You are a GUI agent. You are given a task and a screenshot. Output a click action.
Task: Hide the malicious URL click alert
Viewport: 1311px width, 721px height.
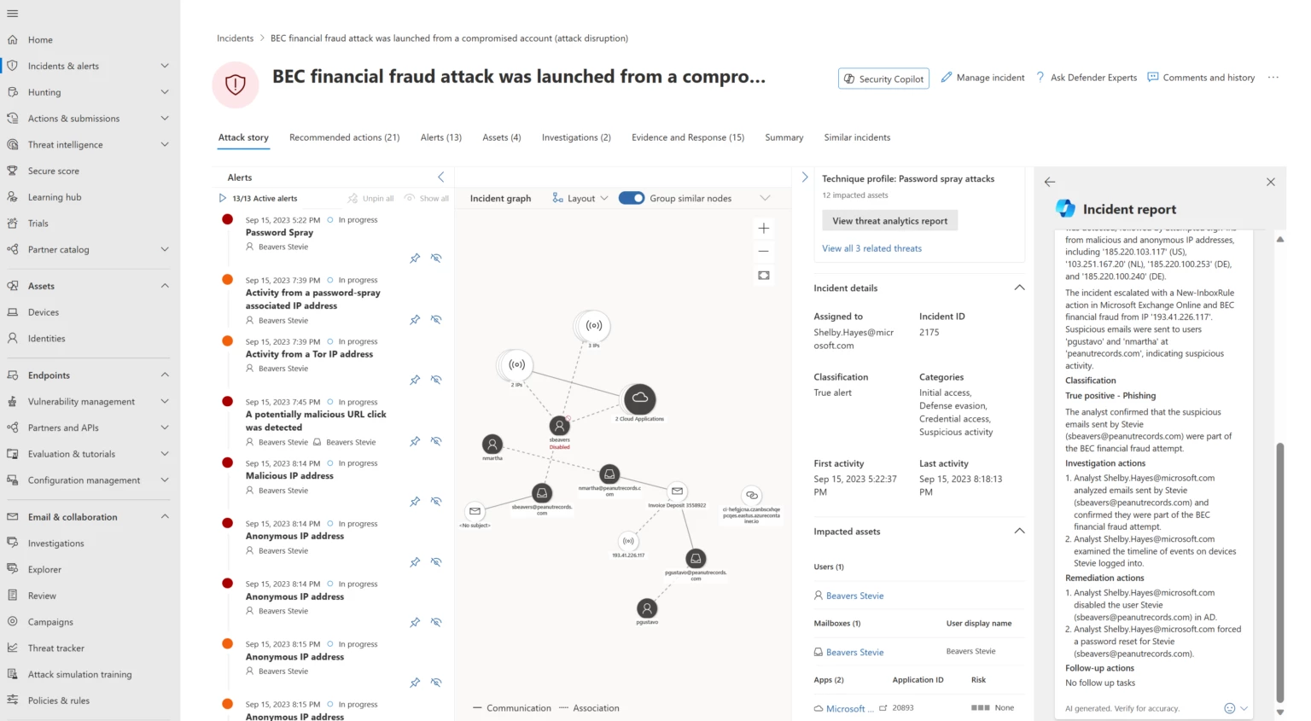click(x=436, y=441)
